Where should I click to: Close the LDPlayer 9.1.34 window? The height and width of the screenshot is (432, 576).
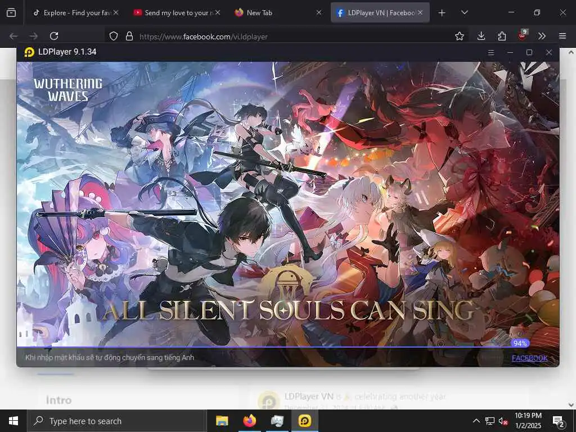(x=549, y=52)
